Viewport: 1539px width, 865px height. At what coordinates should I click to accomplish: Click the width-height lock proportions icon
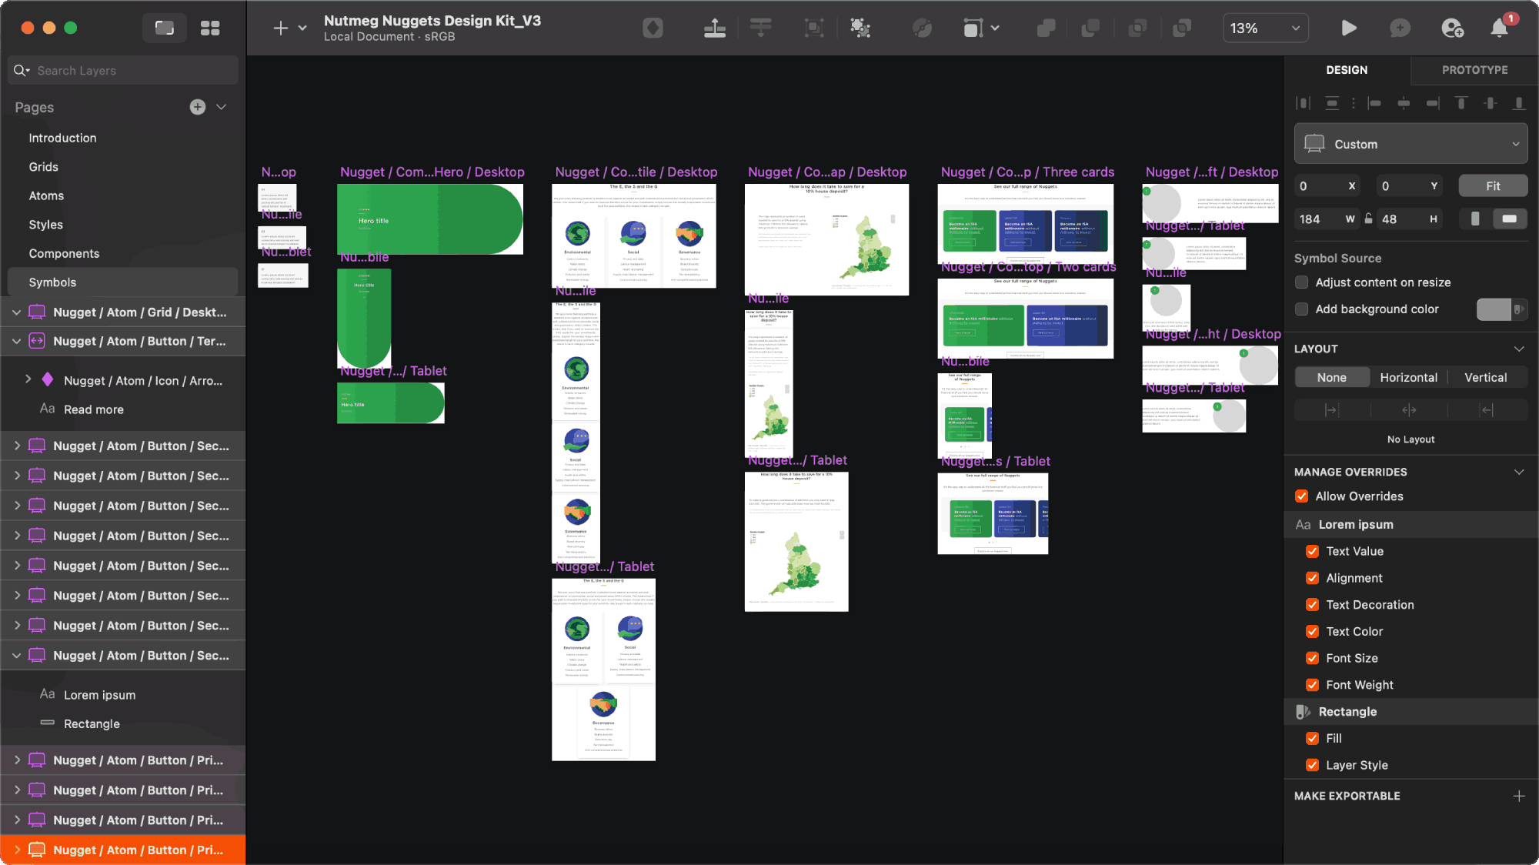(x=1369, y=219)
